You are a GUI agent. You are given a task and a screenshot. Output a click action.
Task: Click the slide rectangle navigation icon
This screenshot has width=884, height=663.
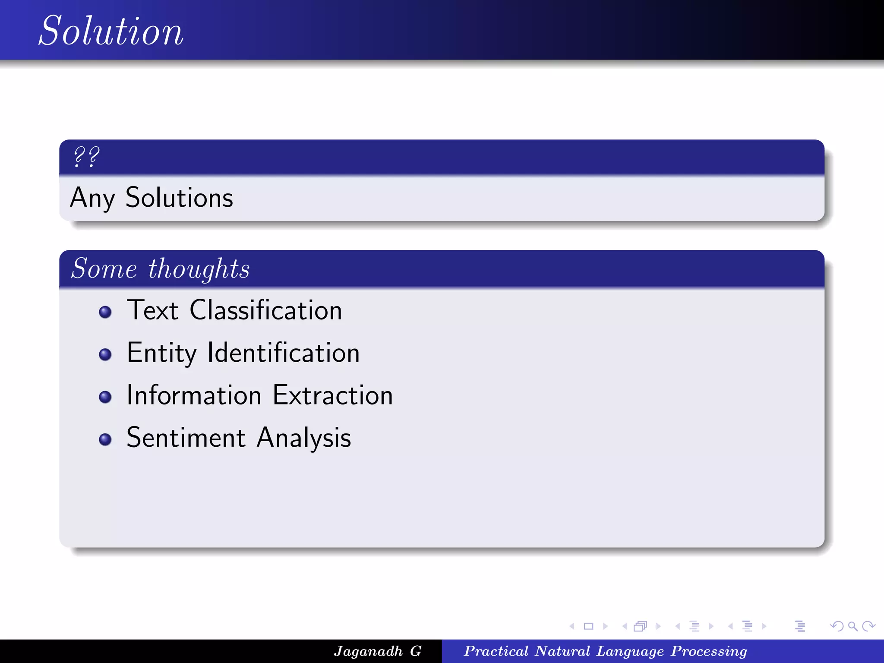(588, 626)
